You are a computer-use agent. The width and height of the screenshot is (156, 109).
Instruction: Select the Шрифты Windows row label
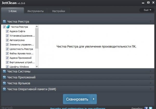(x=19, y=67)
